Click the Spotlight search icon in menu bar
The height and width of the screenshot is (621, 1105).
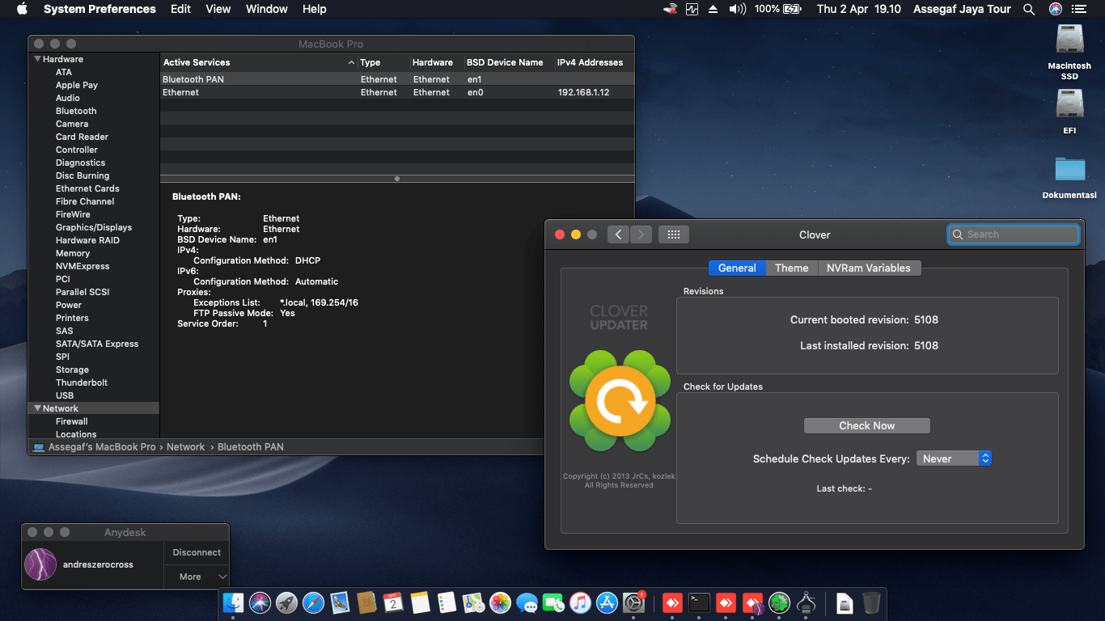point(1029,9)
